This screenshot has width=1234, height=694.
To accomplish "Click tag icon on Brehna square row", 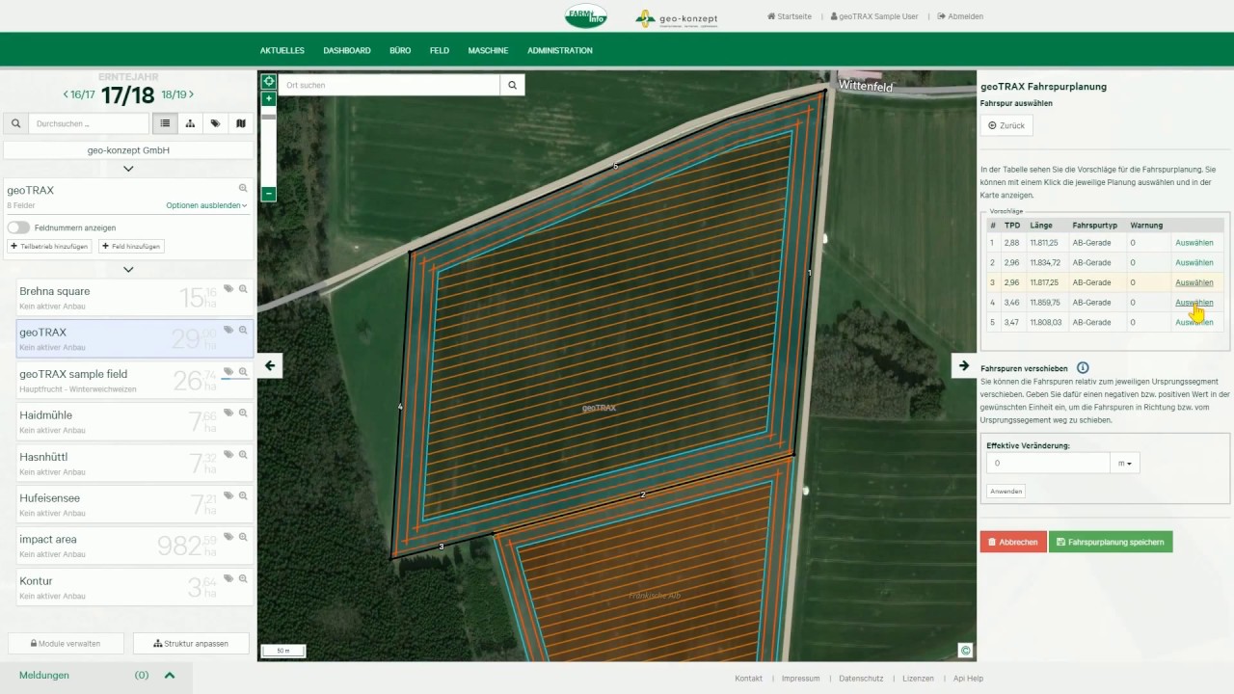I will click(x=228, y=288).
